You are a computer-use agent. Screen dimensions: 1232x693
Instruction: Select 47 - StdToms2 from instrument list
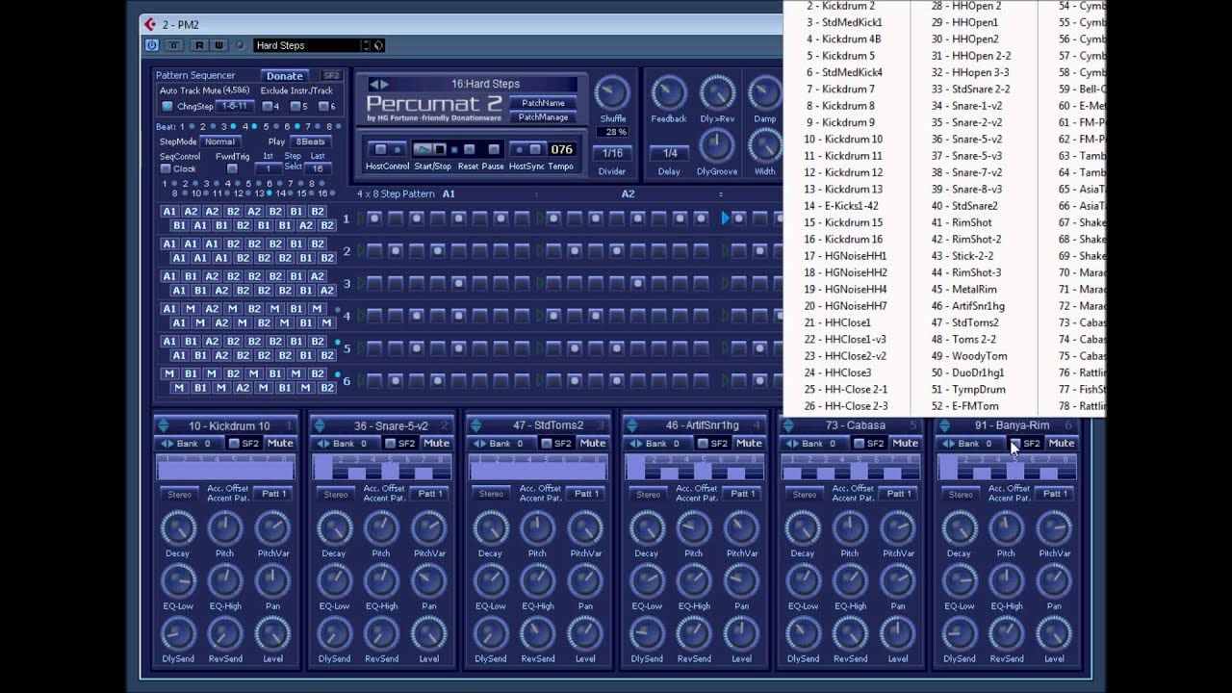point(964,322)
